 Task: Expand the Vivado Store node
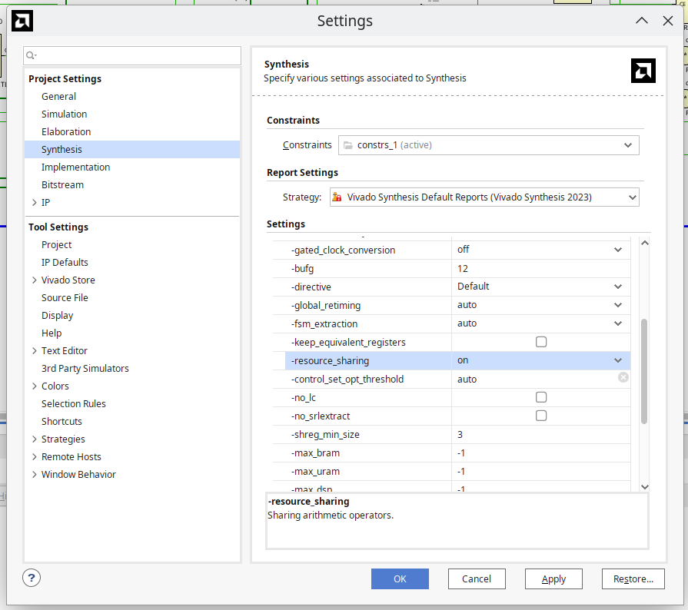pyautogui.click(x=35, y=280)
